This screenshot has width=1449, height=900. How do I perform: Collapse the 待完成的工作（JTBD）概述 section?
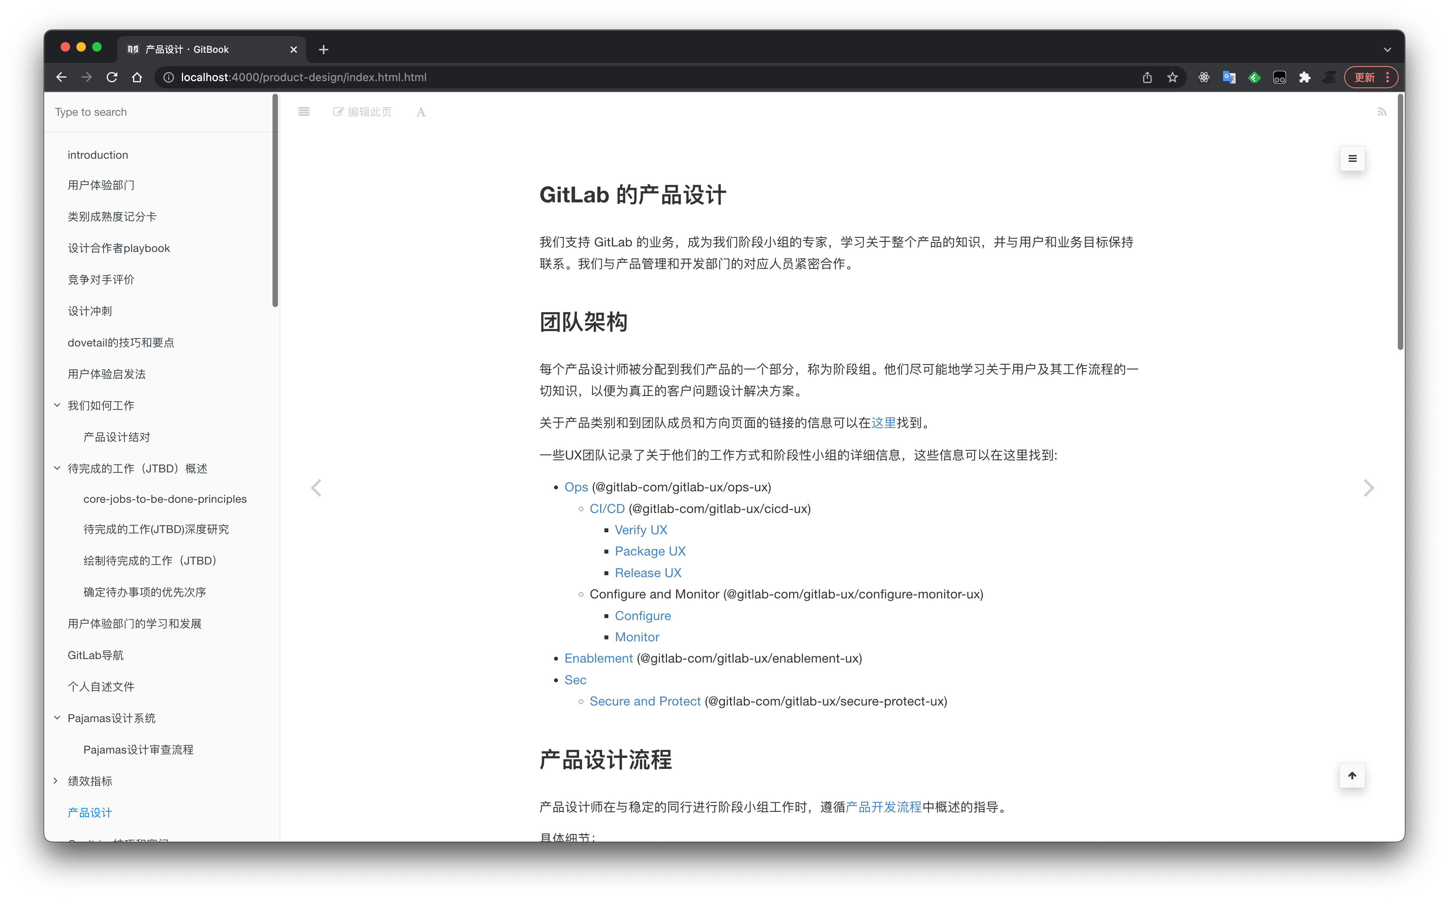click(x=57, y=468)
